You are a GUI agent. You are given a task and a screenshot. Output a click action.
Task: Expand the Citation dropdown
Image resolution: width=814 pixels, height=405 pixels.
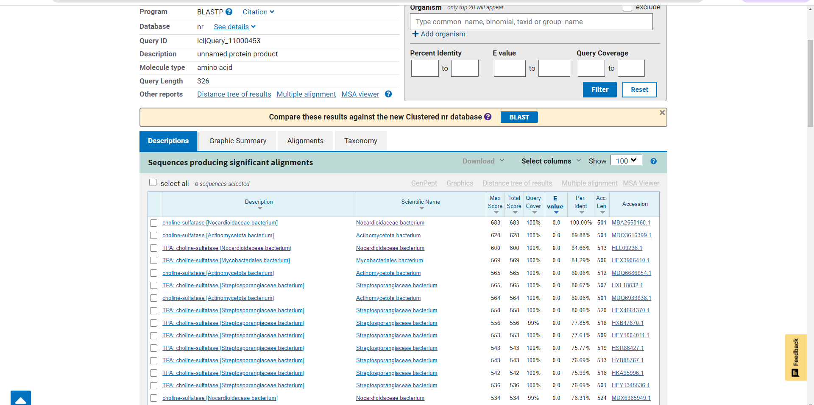click(x=258, y=12)
